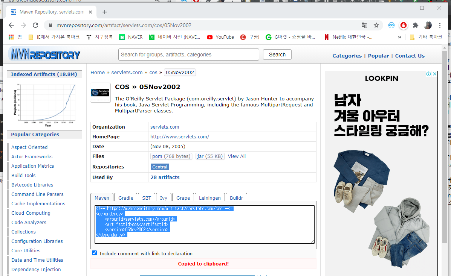Switch to the Ivy tab
Image resolution: width=451 pixels, height=276 pixels.
[x=164, y=197]
